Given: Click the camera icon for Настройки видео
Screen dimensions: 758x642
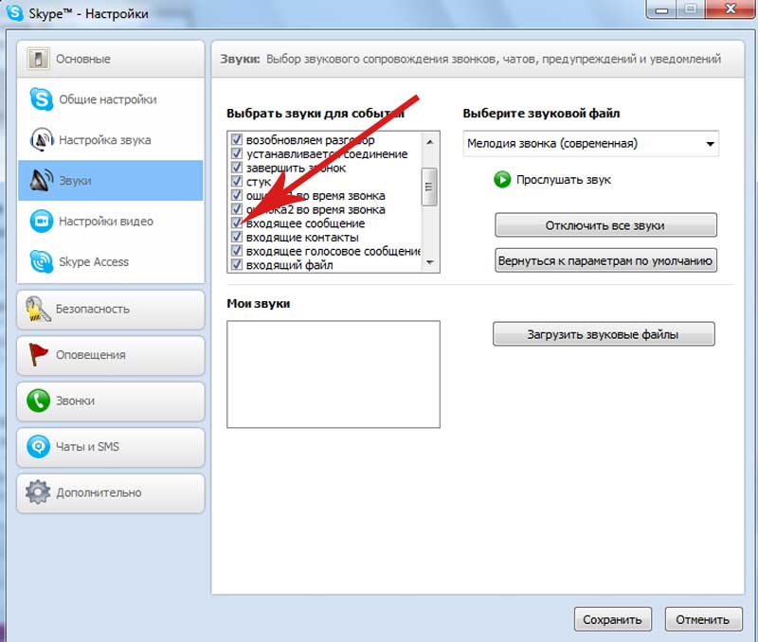Looking at the screenshot, I should [41, 222].
